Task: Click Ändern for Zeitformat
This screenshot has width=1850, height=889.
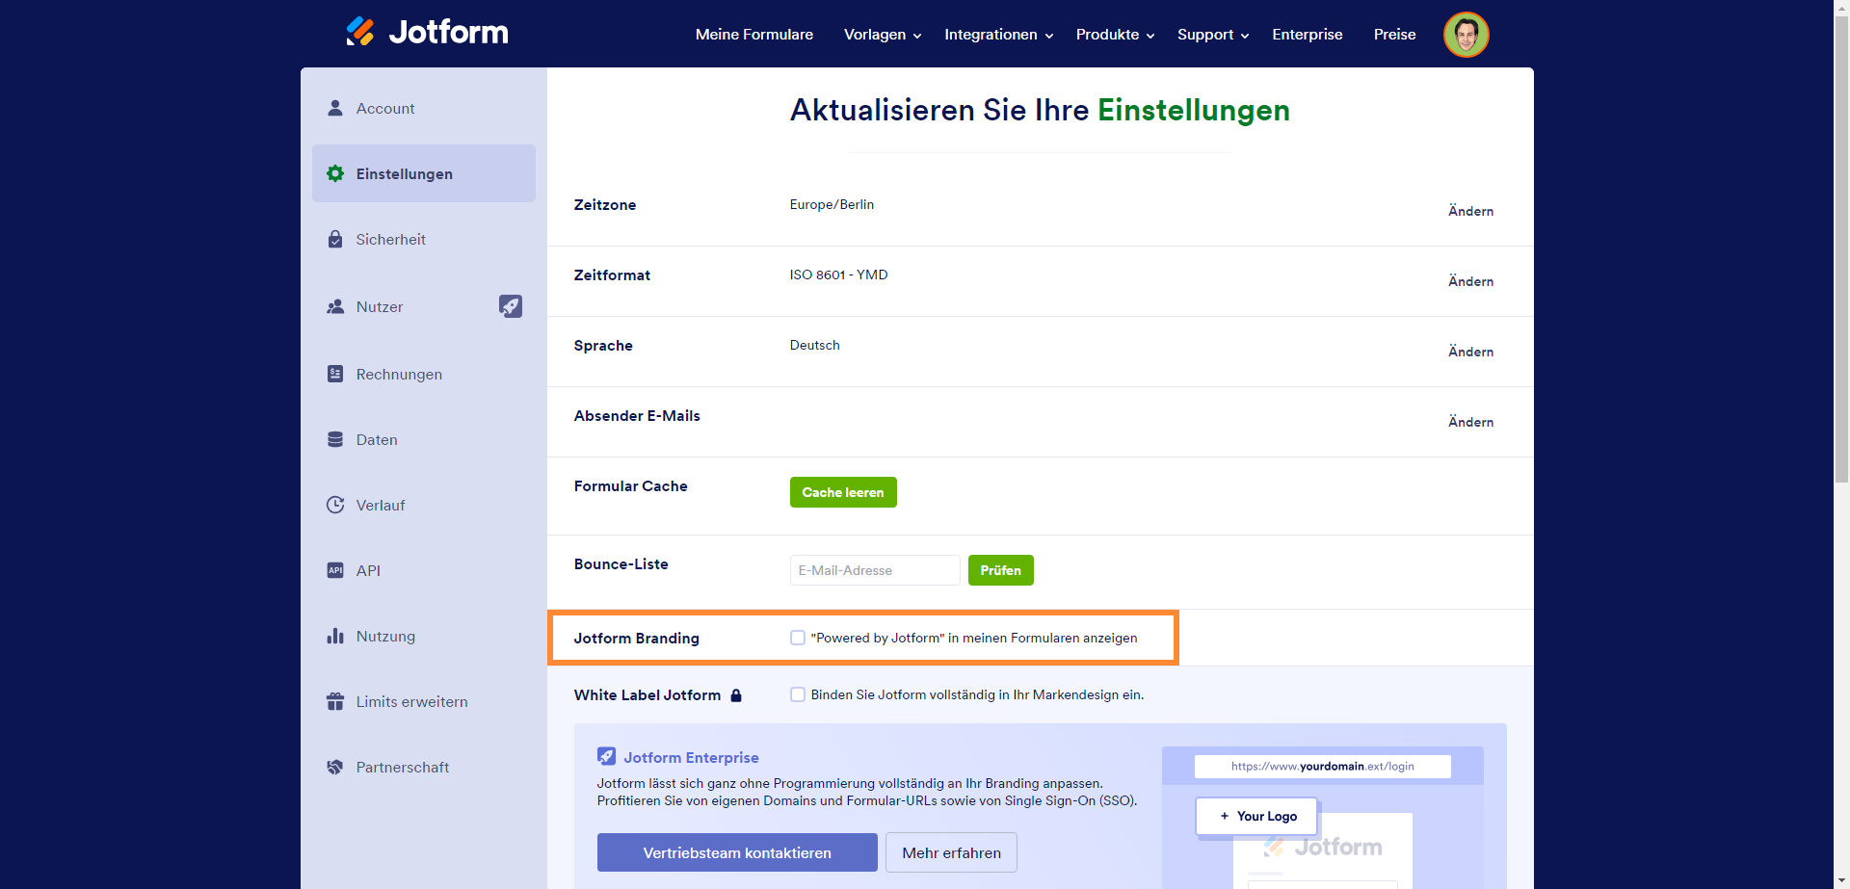Action: pos(1470,281)
